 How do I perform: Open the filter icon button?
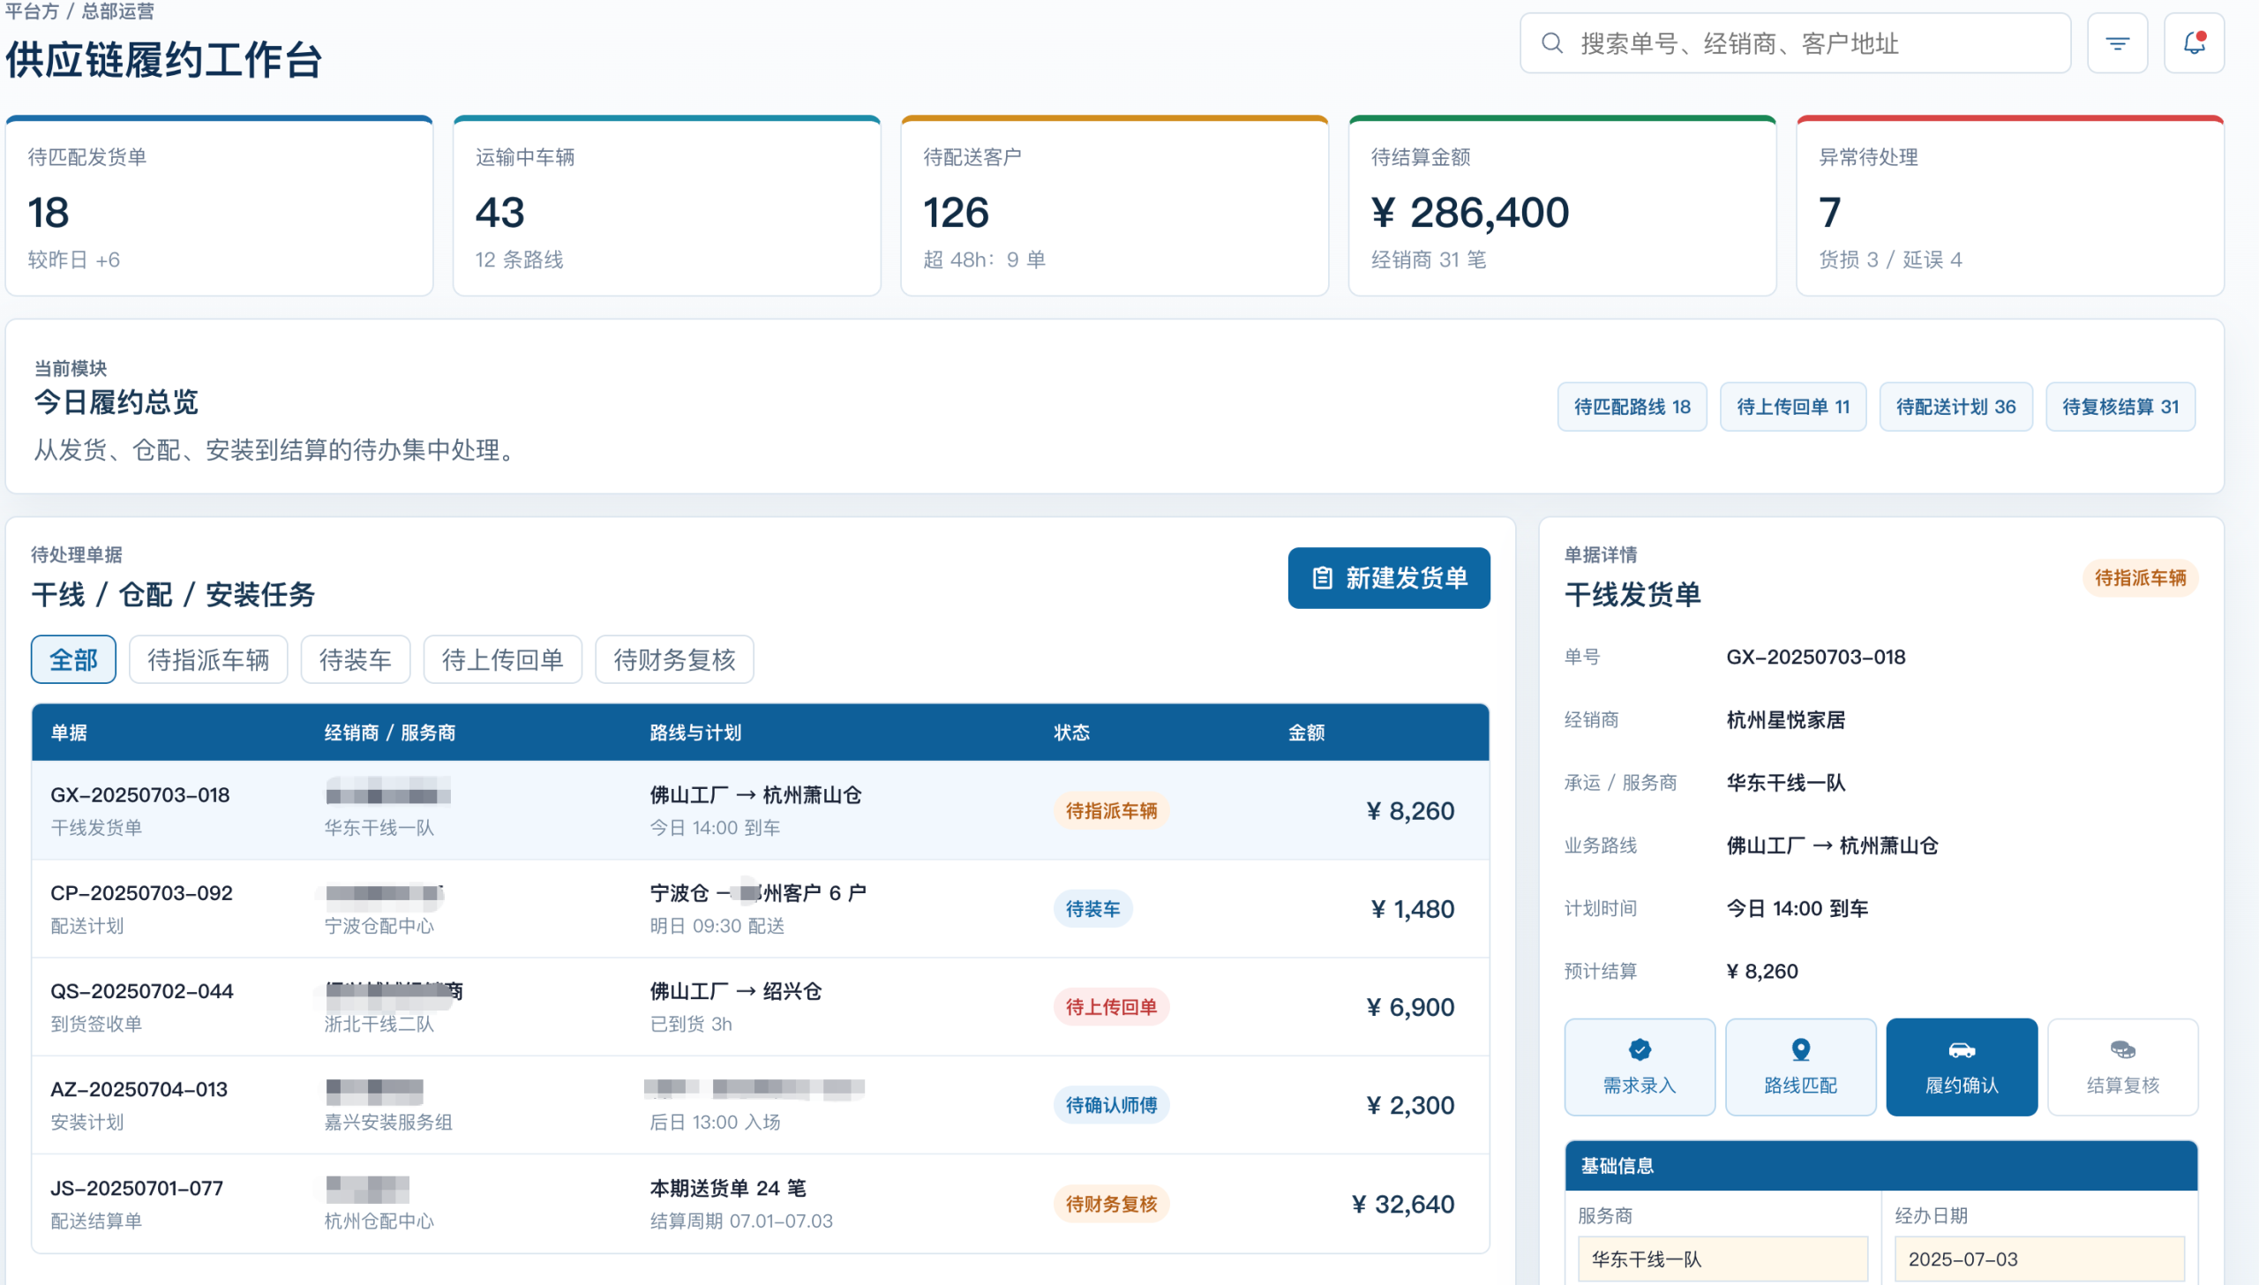(2117, 43)
